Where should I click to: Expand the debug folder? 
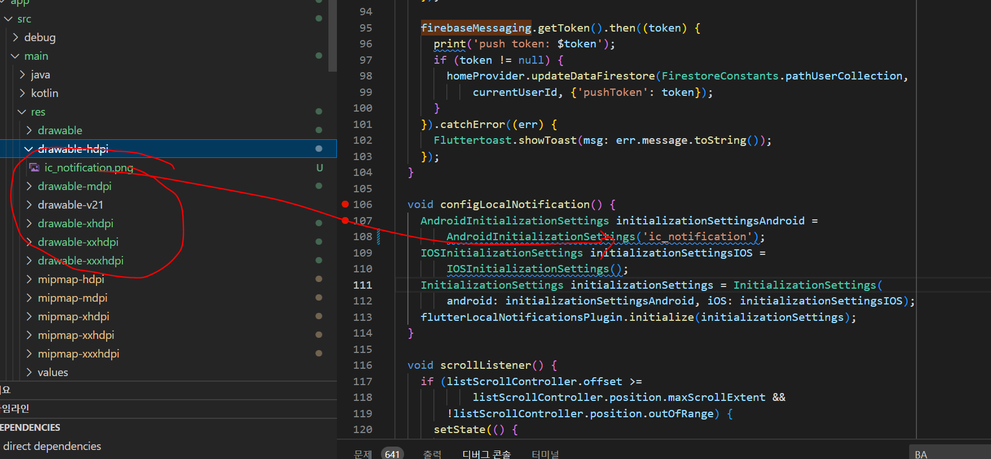pos(16,38)
